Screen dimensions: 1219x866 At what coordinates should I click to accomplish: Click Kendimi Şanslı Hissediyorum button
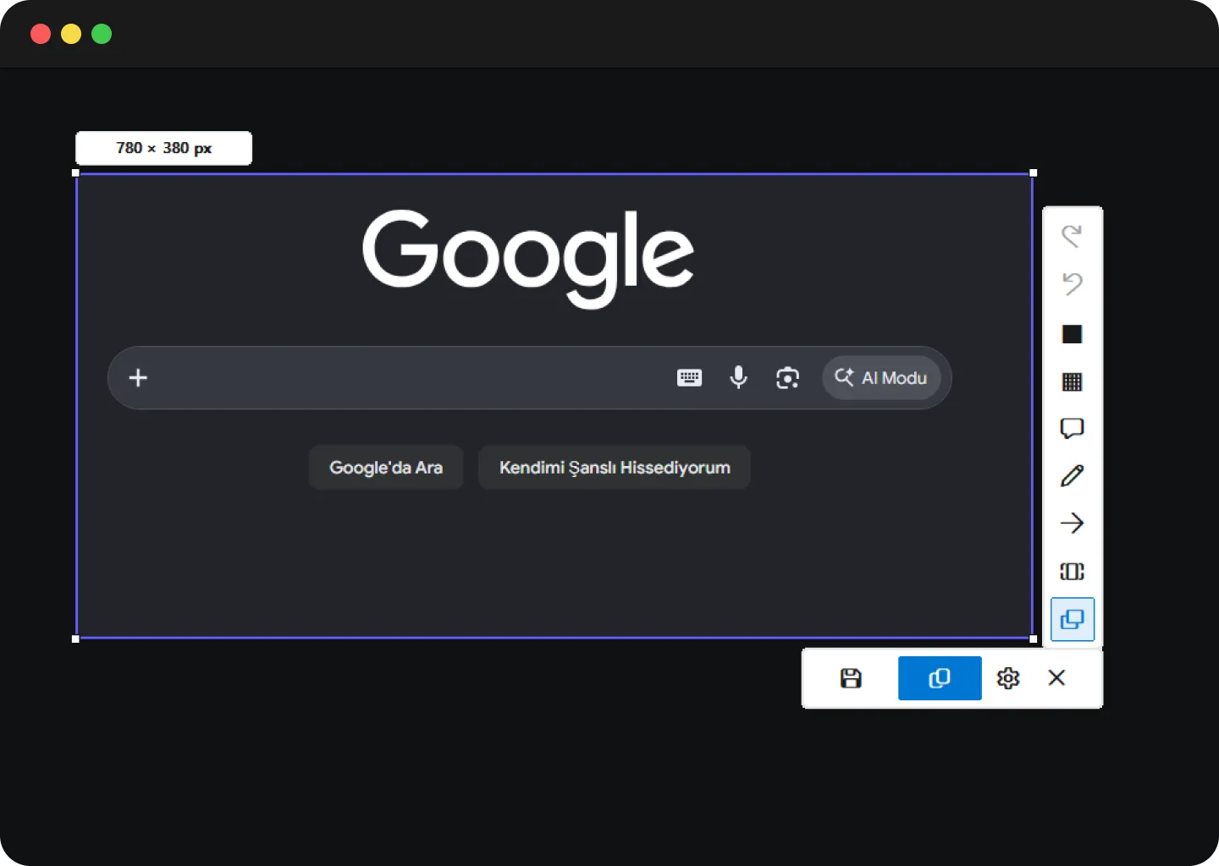(615, 468)
